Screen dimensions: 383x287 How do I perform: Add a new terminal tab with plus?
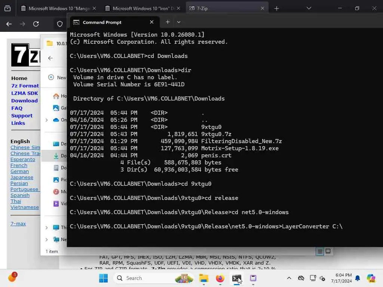pyautogui.click(x=168, y=22)
